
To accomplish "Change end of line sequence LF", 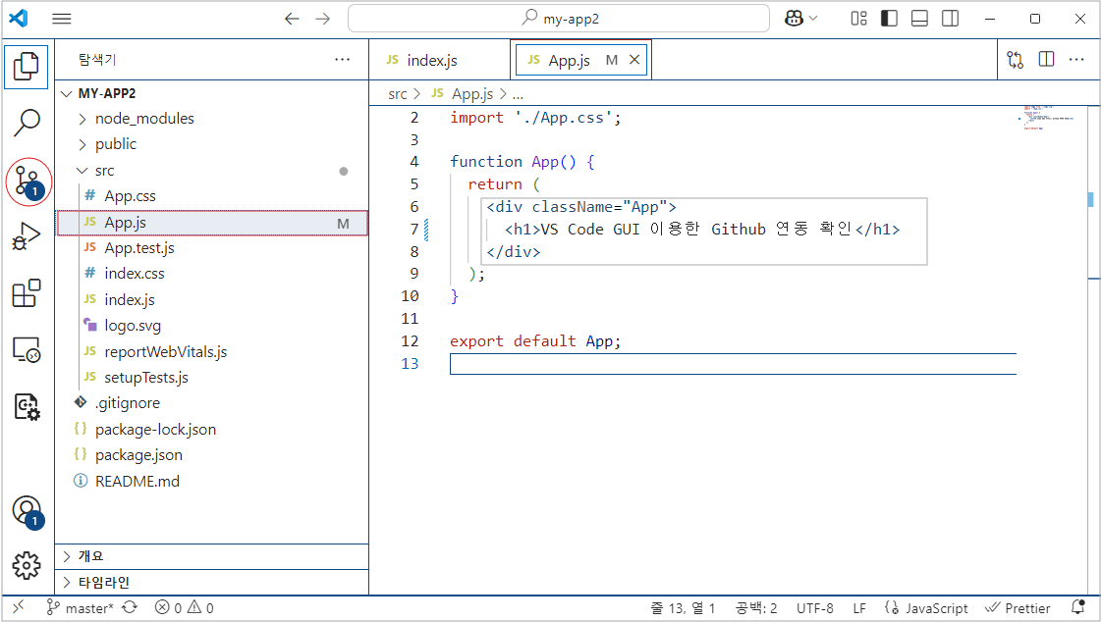I will pos(859,608).
